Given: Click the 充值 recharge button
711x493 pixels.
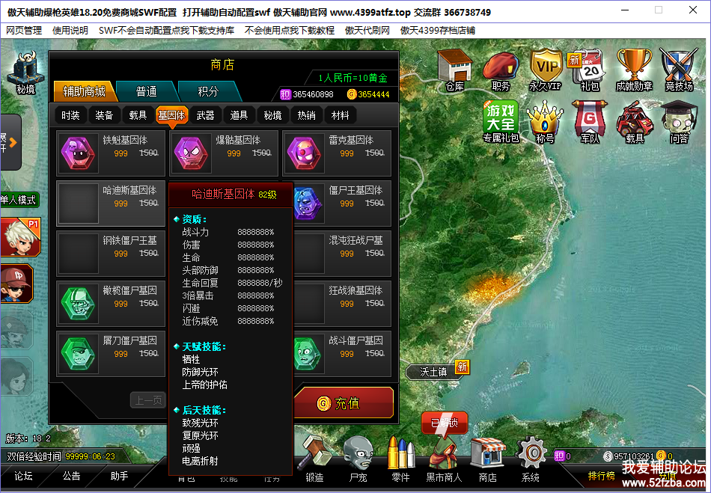Looking at the screenshot, I should (344, 402).
